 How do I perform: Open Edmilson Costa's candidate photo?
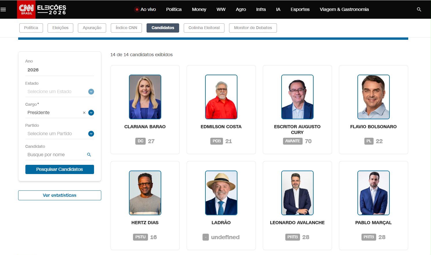(x=221, y=97)
